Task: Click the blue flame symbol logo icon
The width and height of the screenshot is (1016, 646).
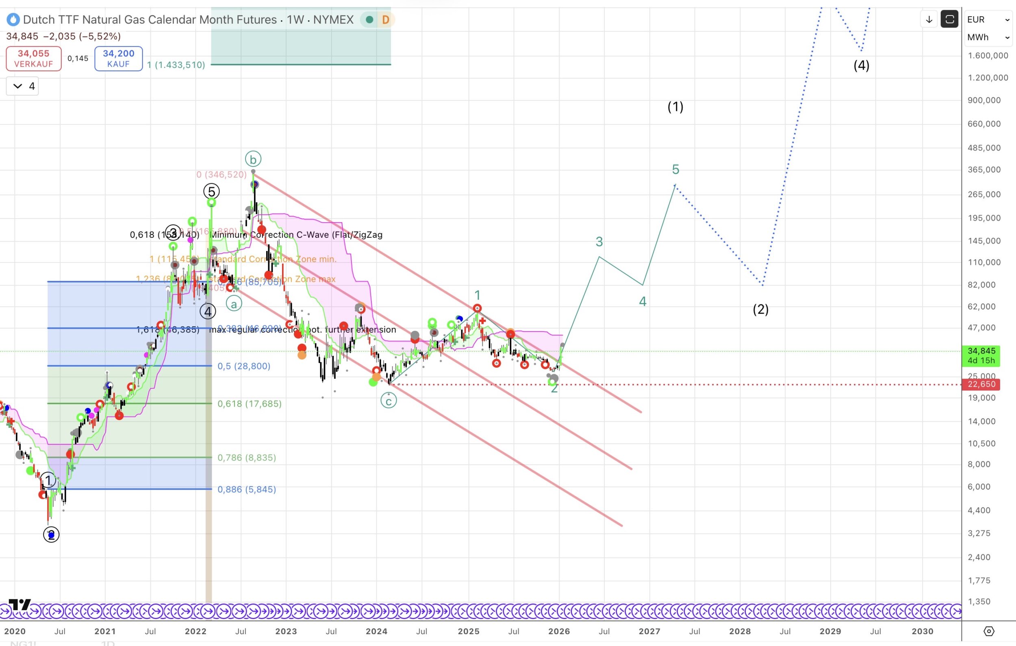Action: (x=13, y=20)
